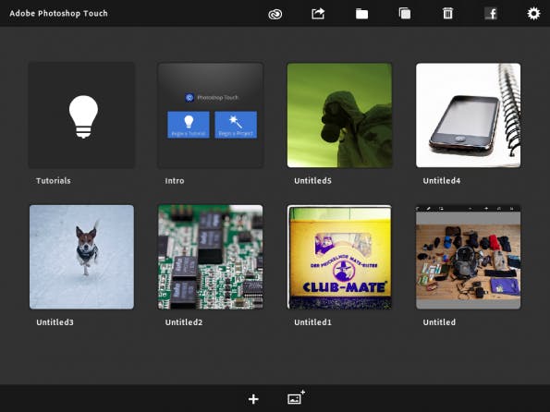The image size is (550, 412).
Task: Open the folder icon in top bar
Action: pos(361,14)
